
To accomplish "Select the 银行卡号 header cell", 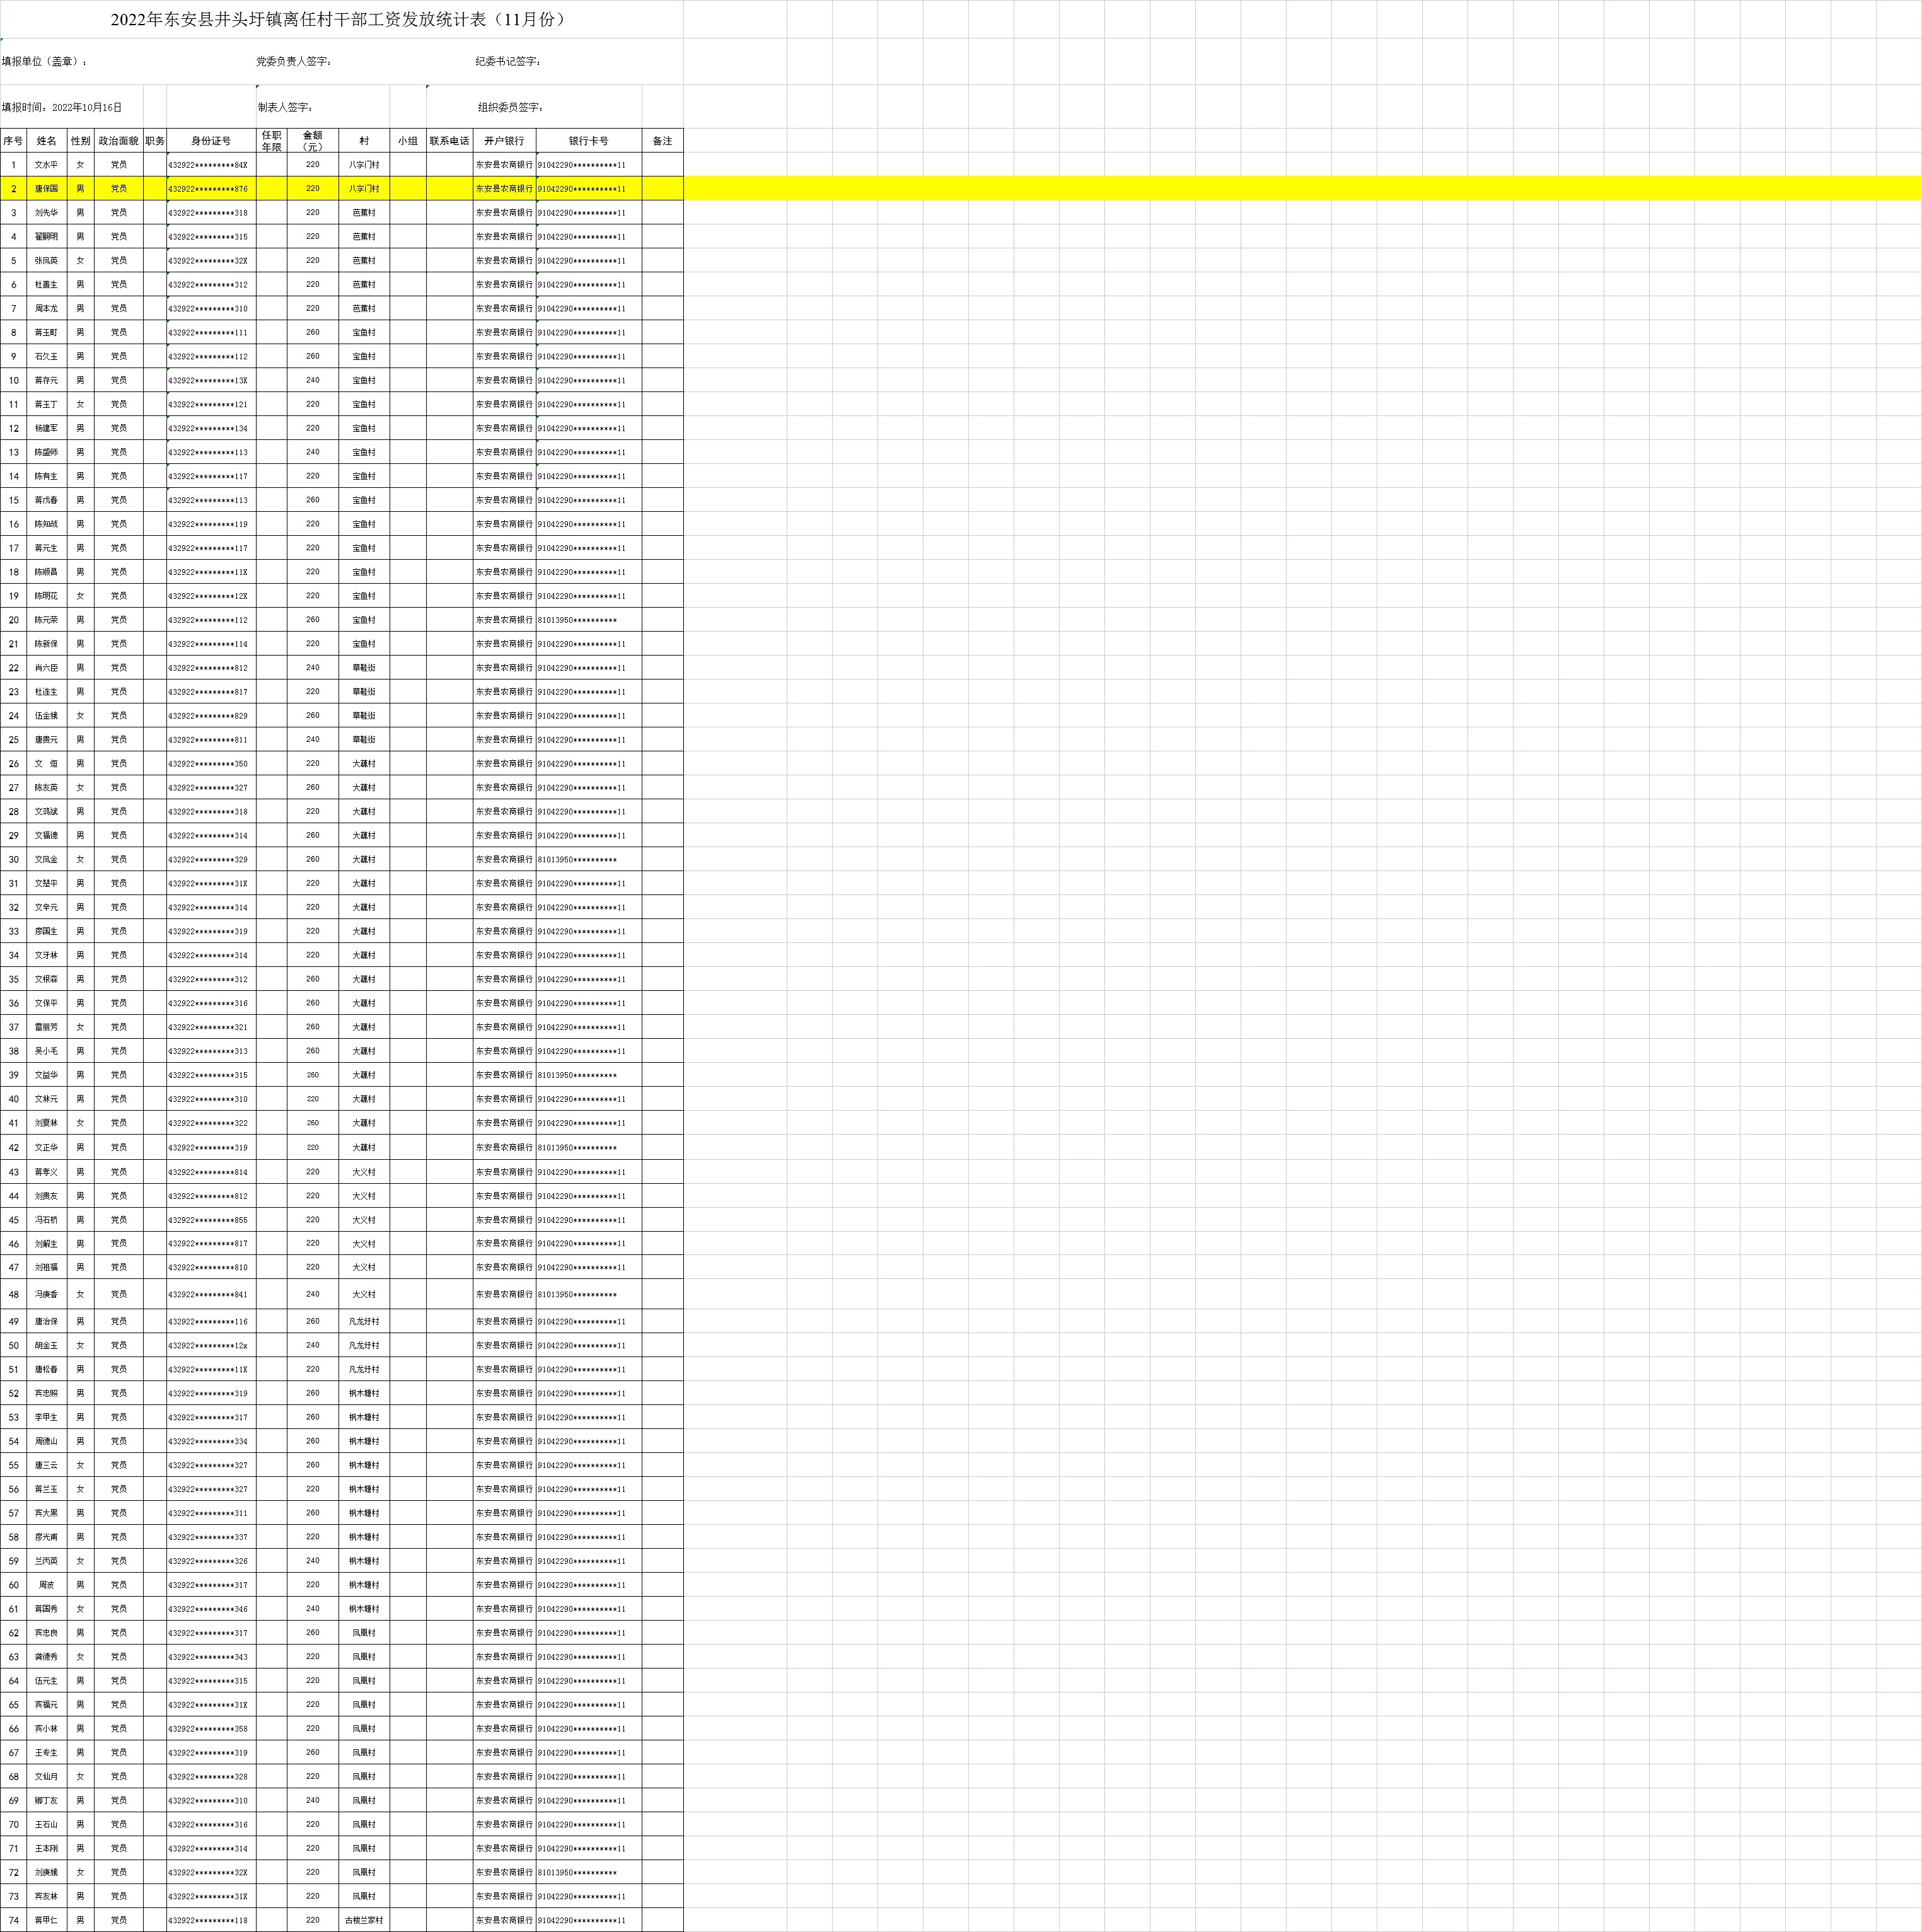I will point(588,141).
